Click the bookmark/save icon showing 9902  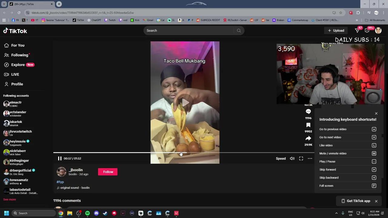click(x=308, y=125)
